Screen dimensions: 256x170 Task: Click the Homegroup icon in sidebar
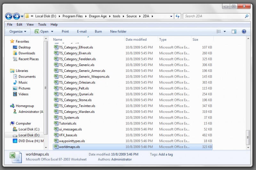pyautogui.click(x=12, y=106)
